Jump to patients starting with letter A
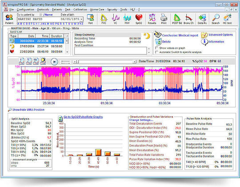The width and height of the screenshot is (240, 187). [18, 23]
